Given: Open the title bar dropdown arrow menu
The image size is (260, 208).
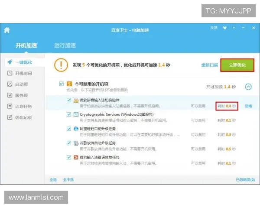Looking at the screenshot, I should (x=234, y=28).
